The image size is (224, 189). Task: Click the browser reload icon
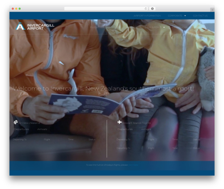pos(146,9)
